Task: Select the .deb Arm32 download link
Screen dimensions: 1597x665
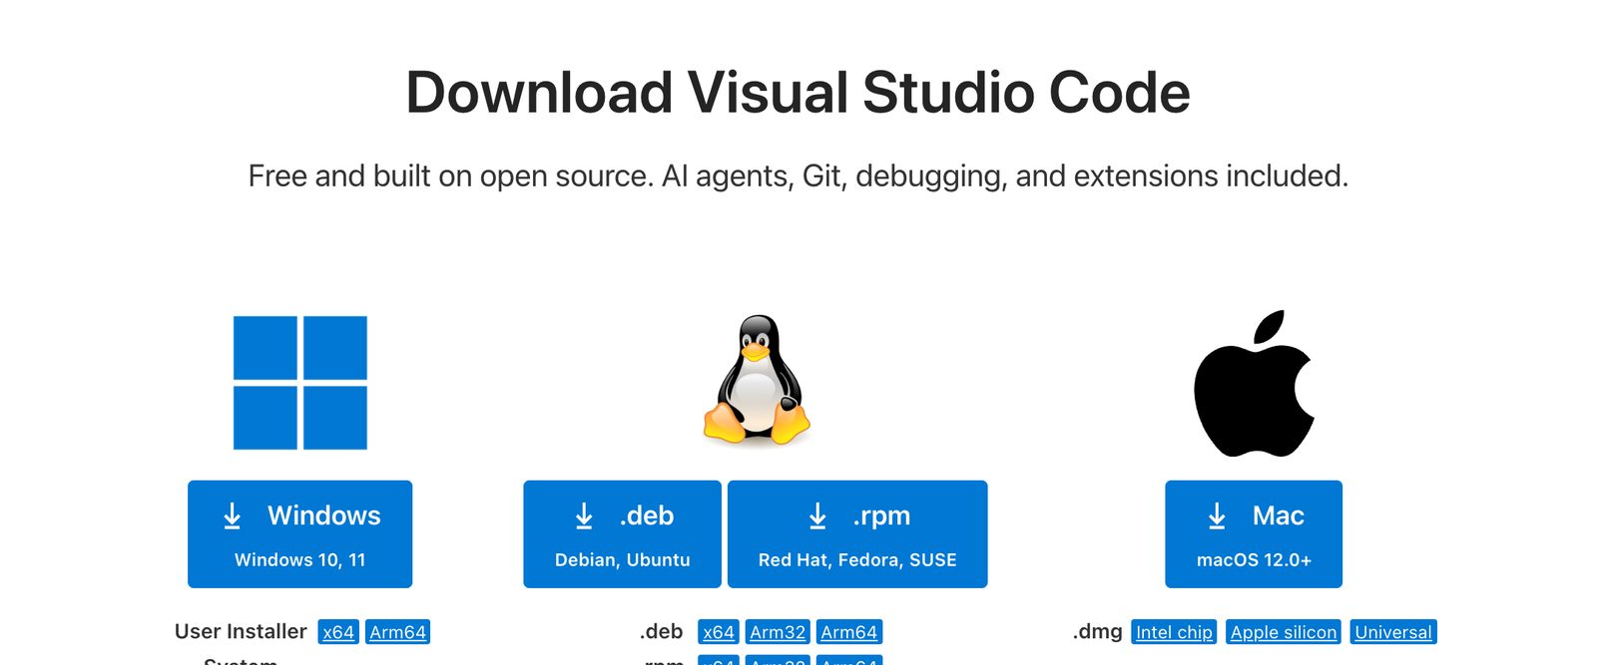Action: tap(778, 632)
